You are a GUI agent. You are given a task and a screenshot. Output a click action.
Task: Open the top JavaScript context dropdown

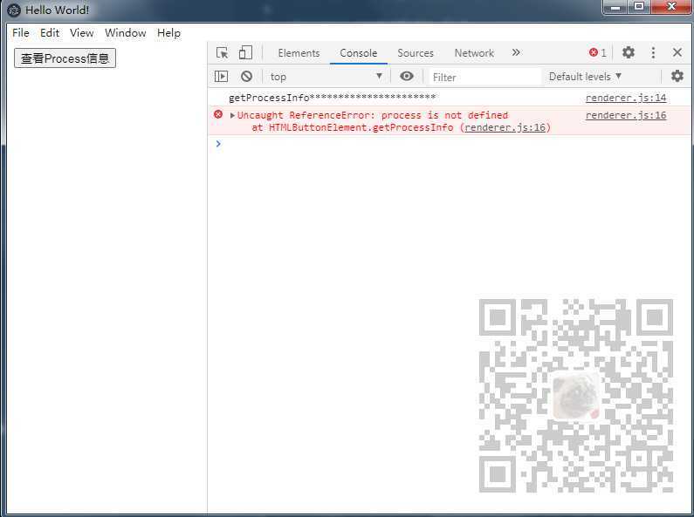(326, 77)
